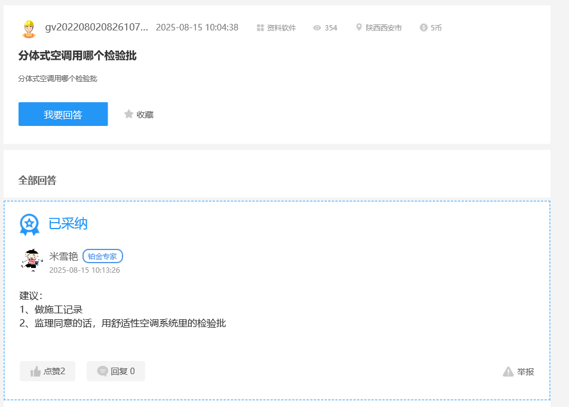Click the 陕西西安市 location text
This screenshot has height=407, width=569.
pyautogui.click(x=384, y=28)
